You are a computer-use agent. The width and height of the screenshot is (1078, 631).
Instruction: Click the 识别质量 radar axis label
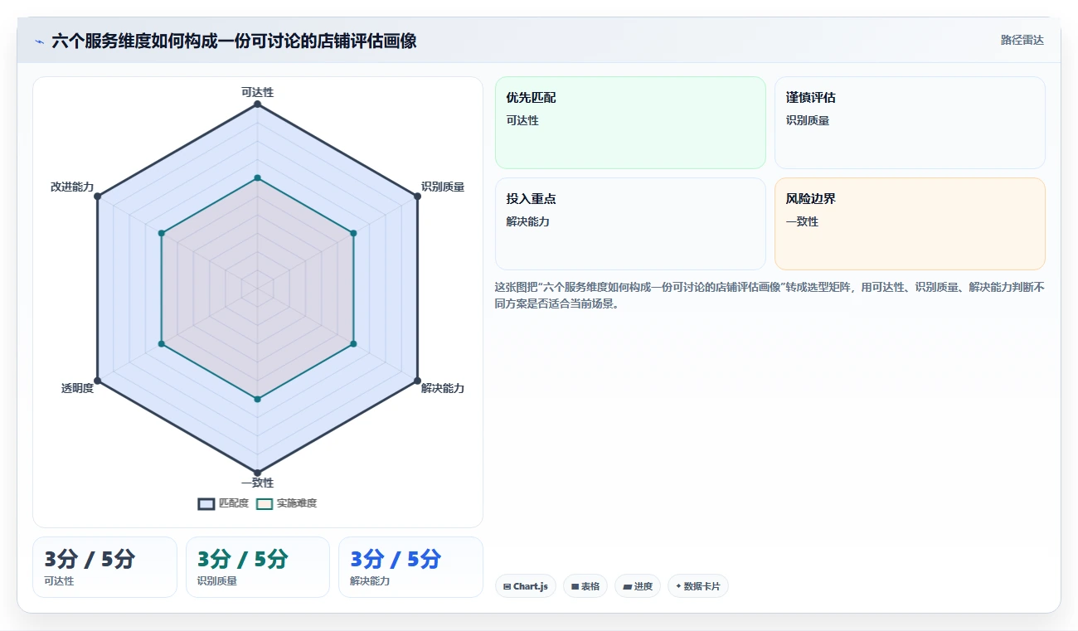coord(443,187)
